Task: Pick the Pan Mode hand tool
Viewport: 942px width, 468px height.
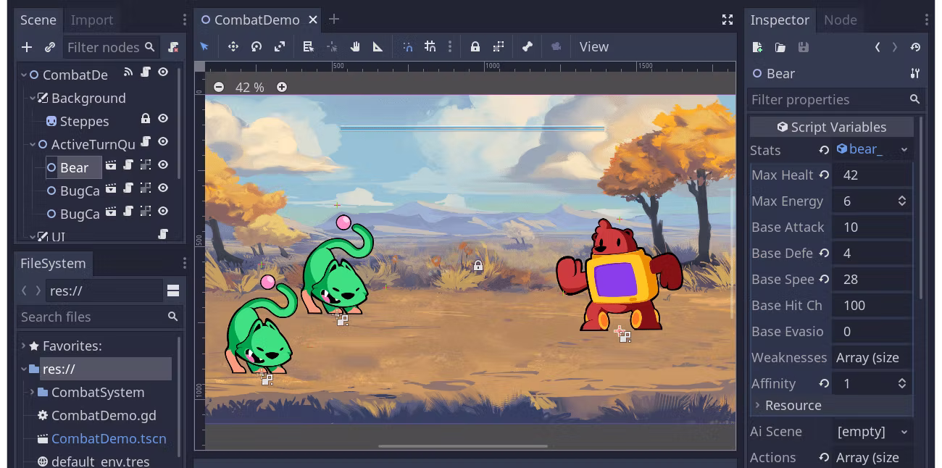Action: coord(355,46)
